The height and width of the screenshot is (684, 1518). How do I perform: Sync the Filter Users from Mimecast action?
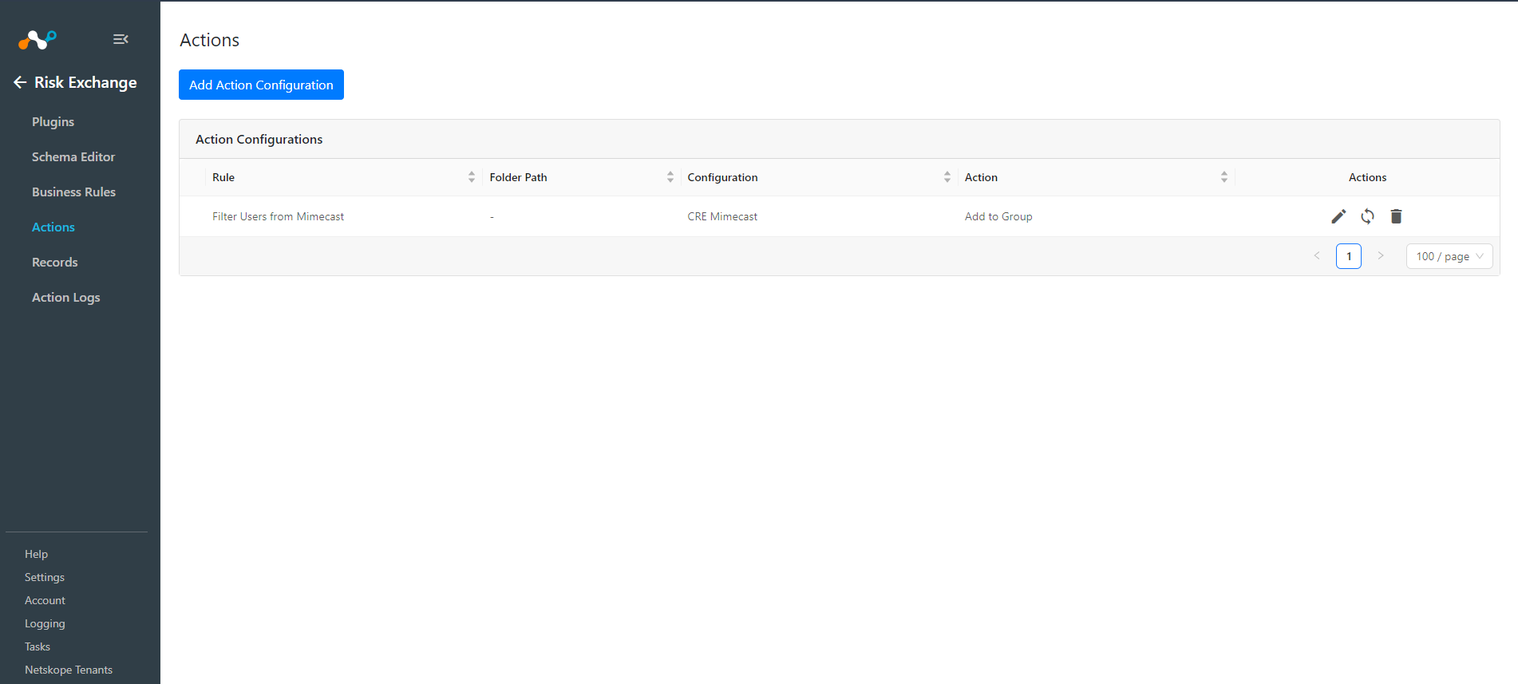click(x=1367, y=216)
